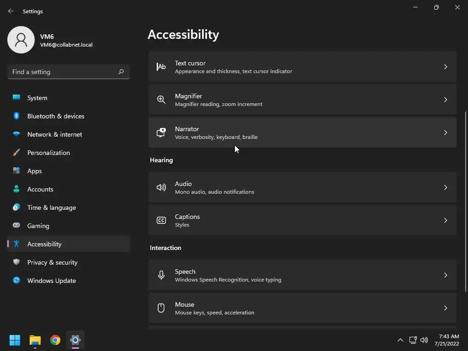Image resolution: width=468 pixels, height=351 pixels.
Task: Expand Speech settings chevron
Action: [445, 275]
